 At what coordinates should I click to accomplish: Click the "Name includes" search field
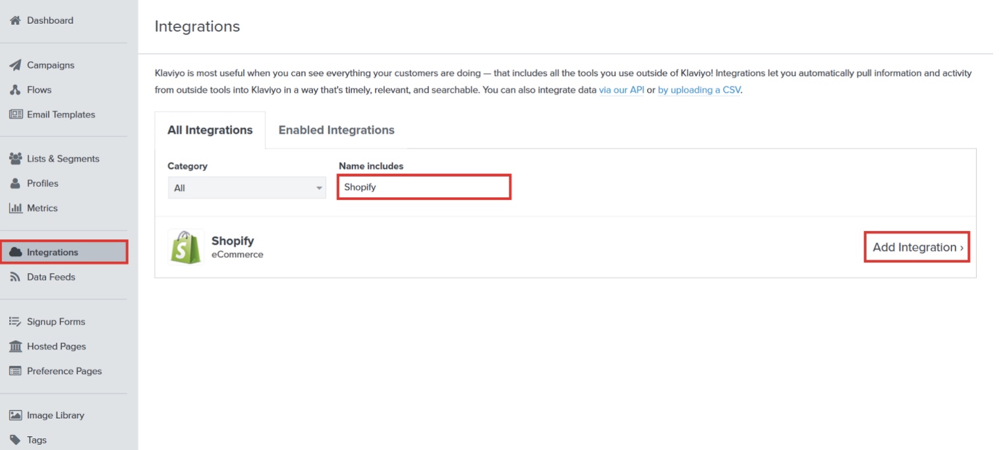click(x=424, y=187)
